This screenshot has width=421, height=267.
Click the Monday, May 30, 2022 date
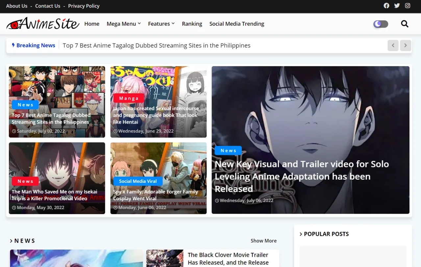point(38,207)
